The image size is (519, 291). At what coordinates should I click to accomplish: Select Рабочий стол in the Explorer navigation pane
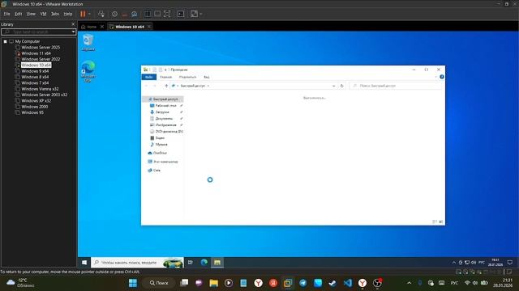click(x=165, y=106)
